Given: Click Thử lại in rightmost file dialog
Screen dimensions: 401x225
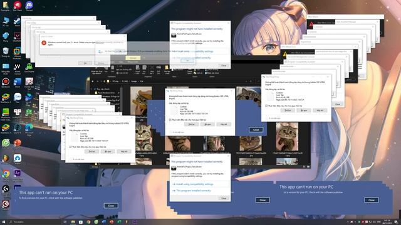Looking at the screenshot, I should pyautogui.click(x=288, y=110).
